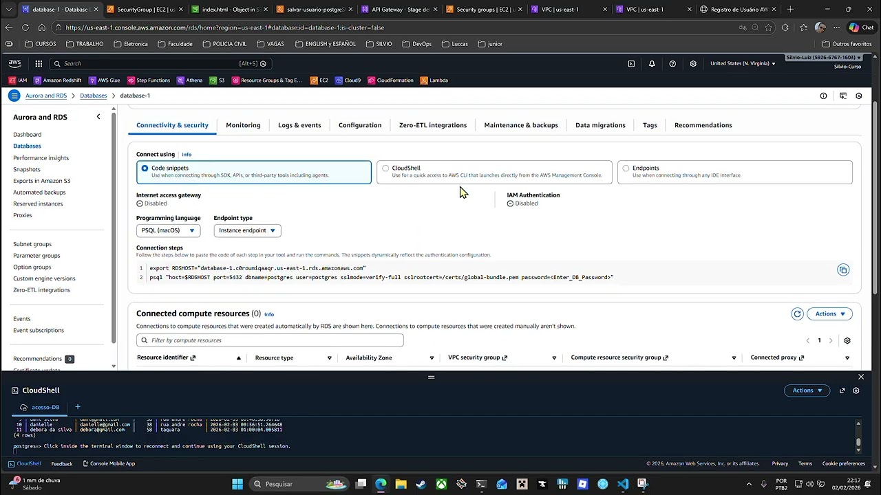The height and width of the screenshot is (495, 881).
Task: Open the Endpoint type Instance endpoint dropdown
Action: [x=247, y=230]
